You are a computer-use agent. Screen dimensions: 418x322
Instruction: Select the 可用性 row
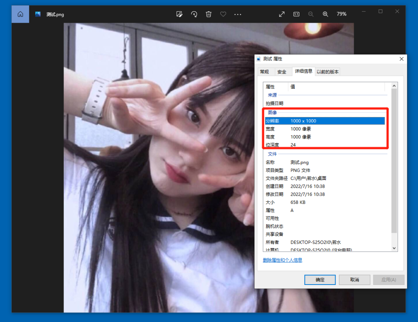point(325,218)
